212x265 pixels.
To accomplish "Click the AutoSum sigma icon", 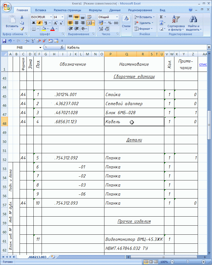I will (x=161, y=17).
